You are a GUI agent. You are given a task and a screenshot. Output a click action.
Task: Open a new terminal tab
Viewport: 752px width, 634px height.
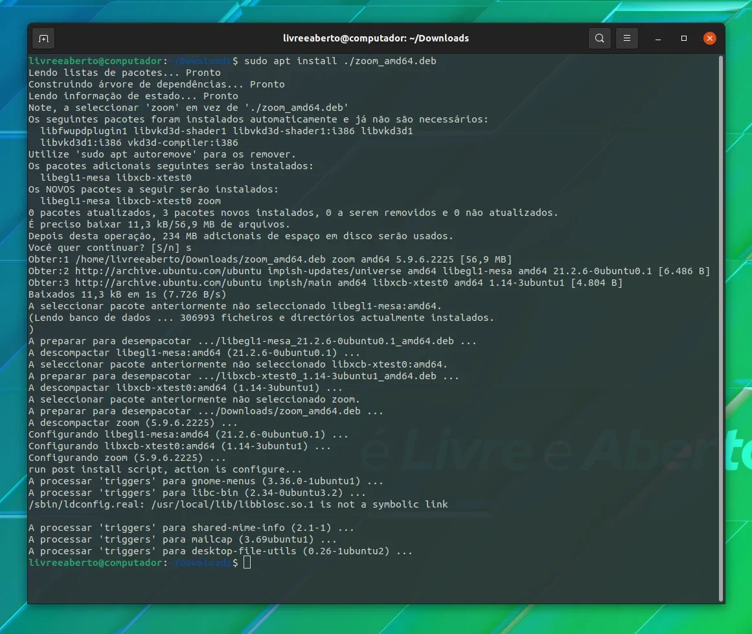(x=43, y=38)
